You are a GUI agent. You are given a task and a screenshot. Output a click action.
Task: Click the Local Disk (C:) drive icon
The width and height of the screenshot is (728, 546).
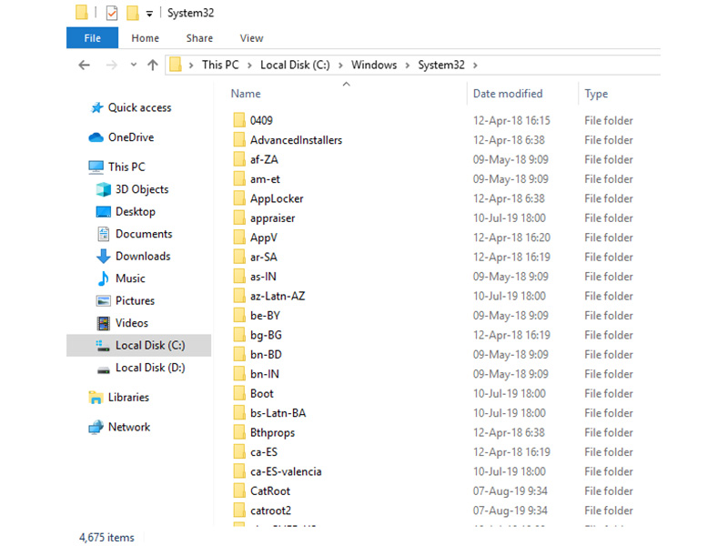[x=103, y=346]
